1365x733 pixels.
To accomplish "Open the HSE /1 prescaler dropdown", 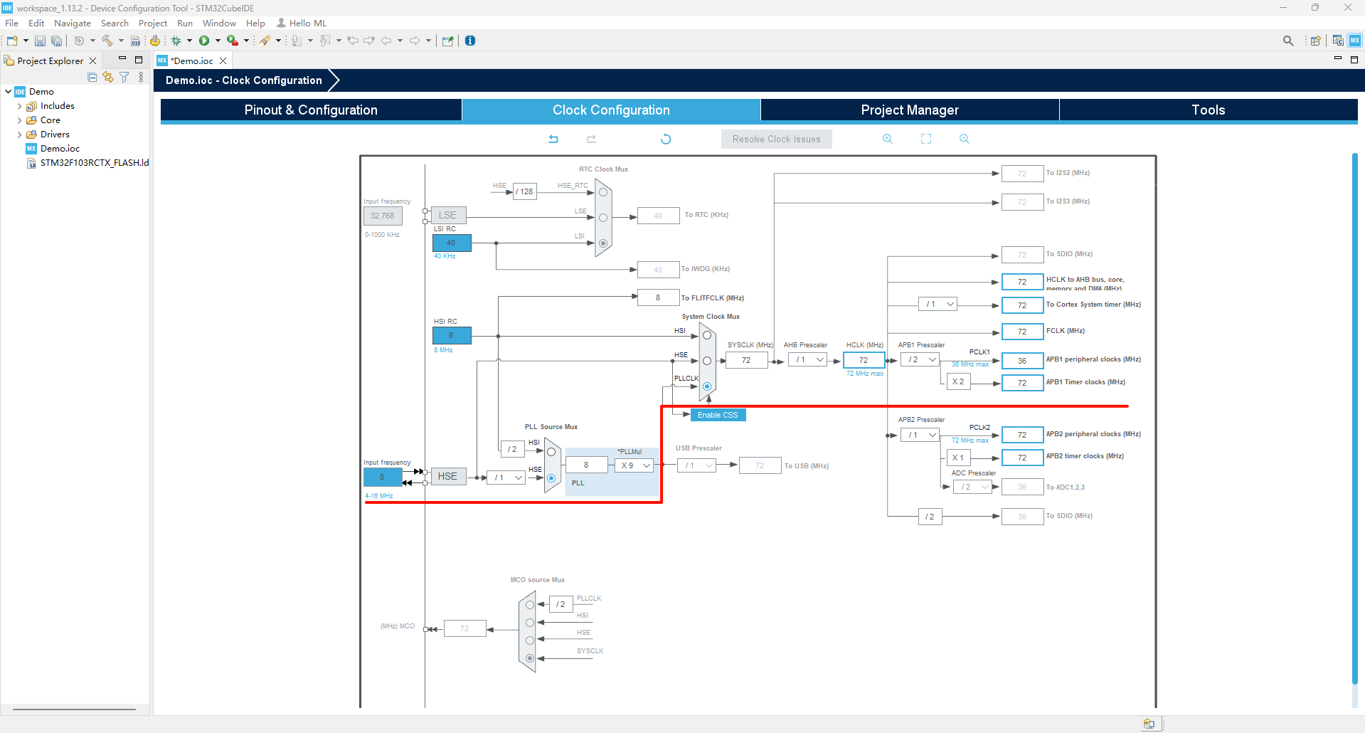I will (x=506, y=478).
